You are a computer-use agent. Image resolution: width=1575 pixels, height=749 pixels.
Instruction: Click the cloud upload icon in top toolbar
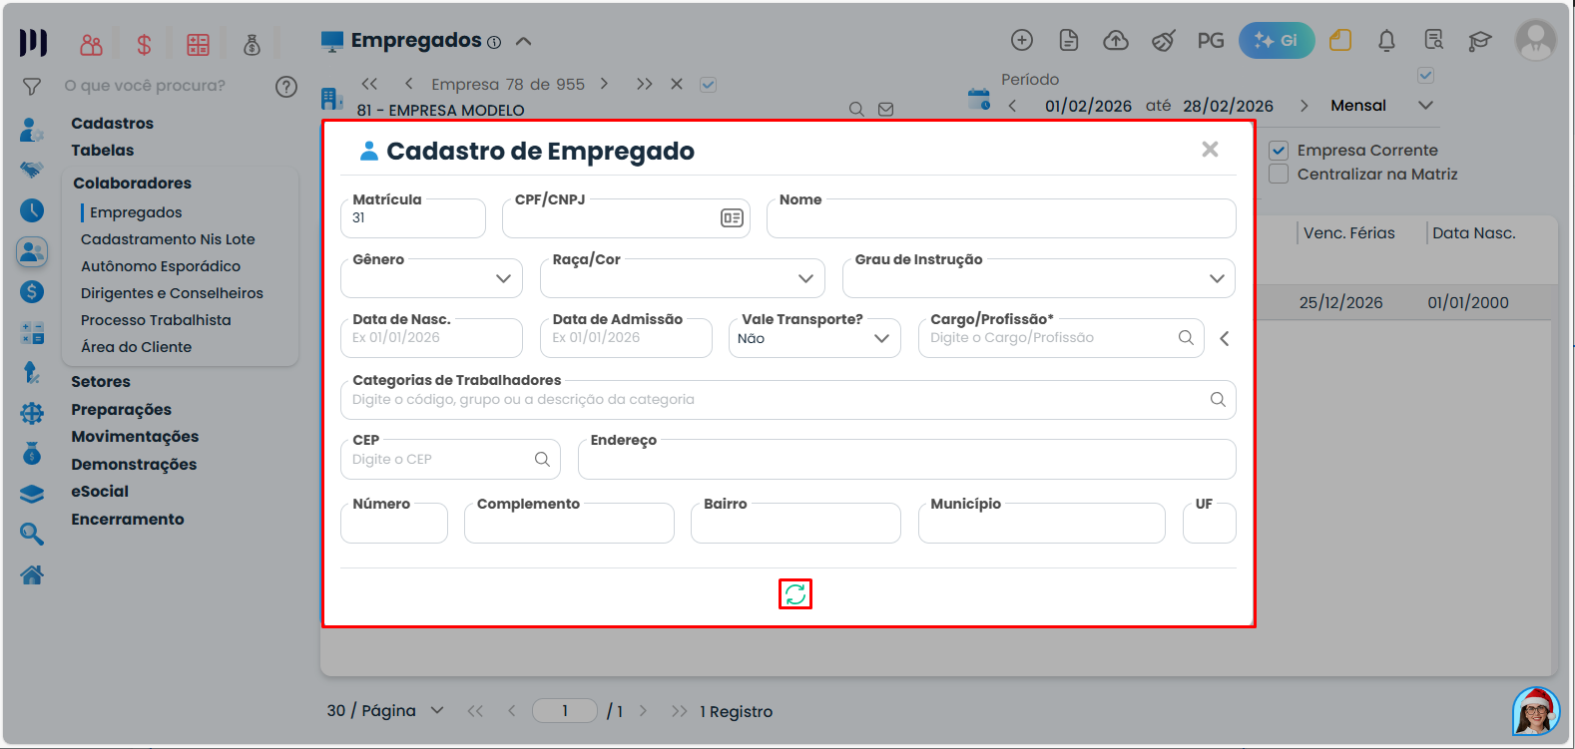[1115, 41]
